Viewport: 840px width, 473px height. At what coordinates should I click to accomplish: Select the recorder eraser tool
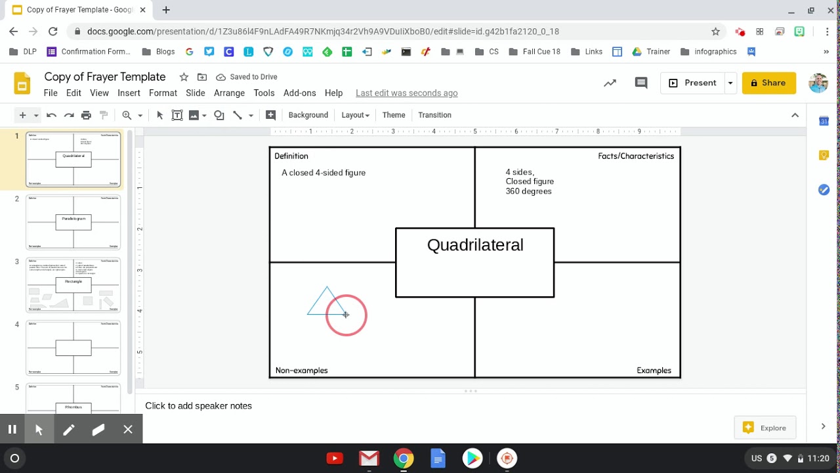(98, 430)
